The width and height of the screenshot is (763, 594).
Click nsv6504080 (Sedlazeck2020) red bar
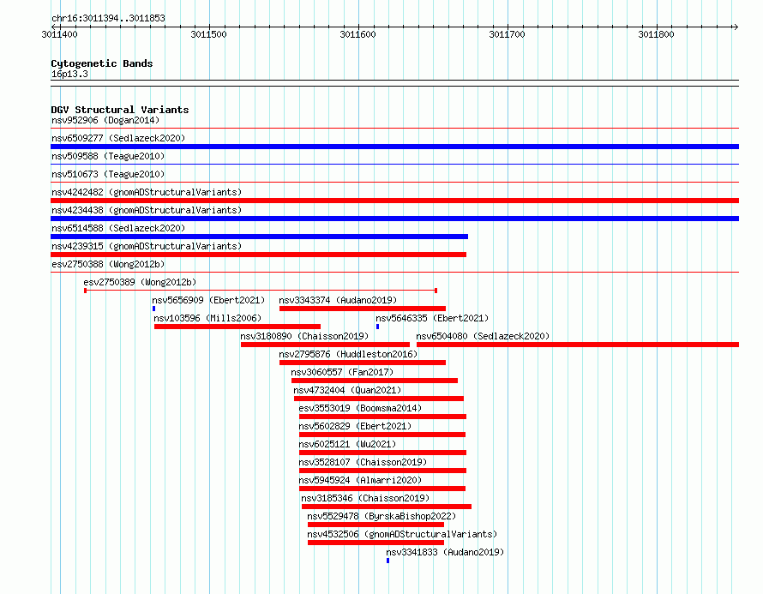click(578, 345)
